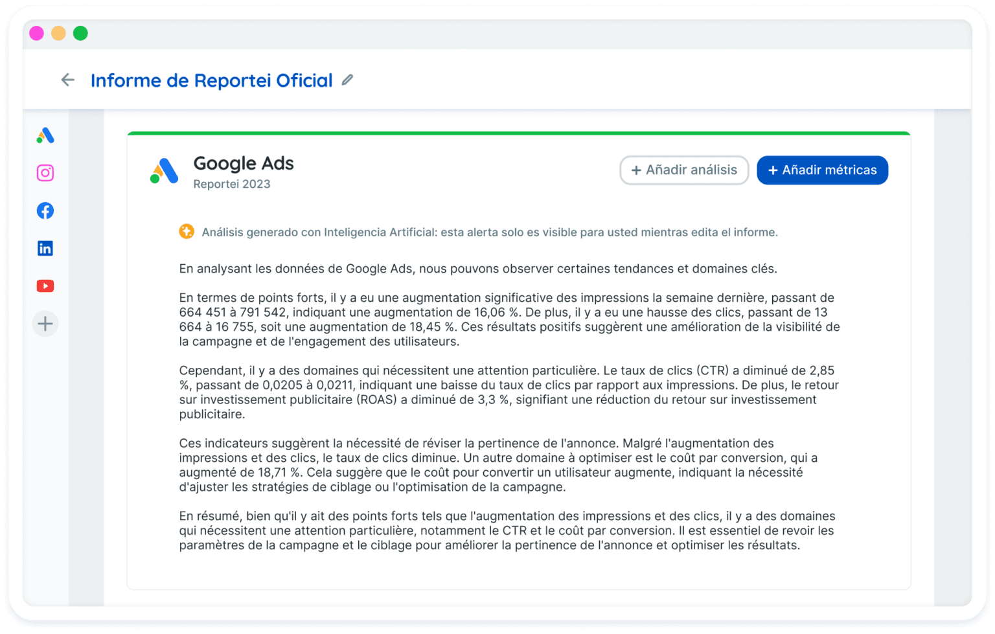Open the Instagram channel in the sidebar
Viewport: 995px width, 634px height.
point(45,173)
